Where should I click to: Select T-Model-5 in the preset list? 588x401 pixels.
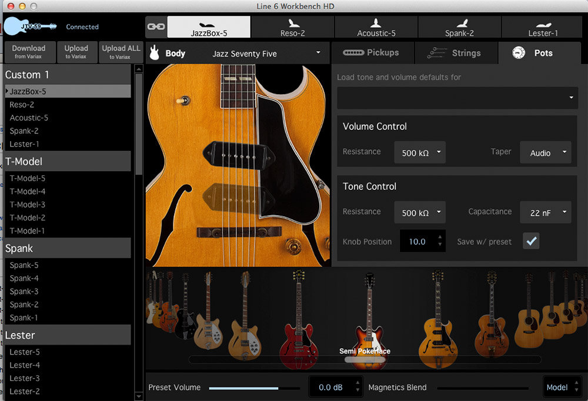click(68, 178)
